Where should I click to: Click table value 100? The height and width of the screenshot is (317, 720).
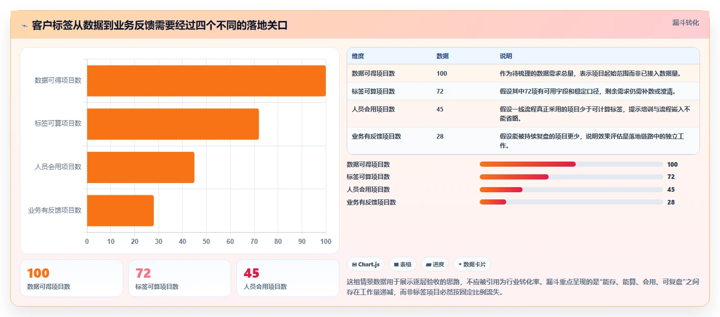pyautogui.click(x=442, y=74)
